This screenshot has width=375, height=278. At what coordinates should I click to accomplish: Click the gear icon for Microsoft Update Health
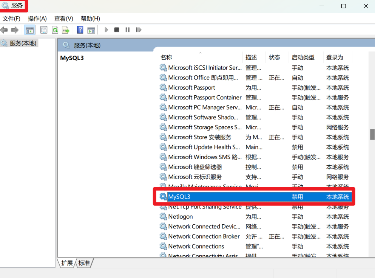pyautogui.click(x=164, y=147)
